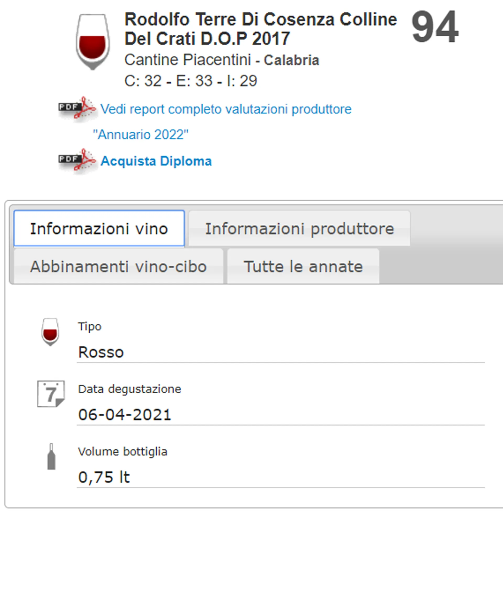
Task: Click the Acquista Diploma link
Action: (x=156, y=161)
